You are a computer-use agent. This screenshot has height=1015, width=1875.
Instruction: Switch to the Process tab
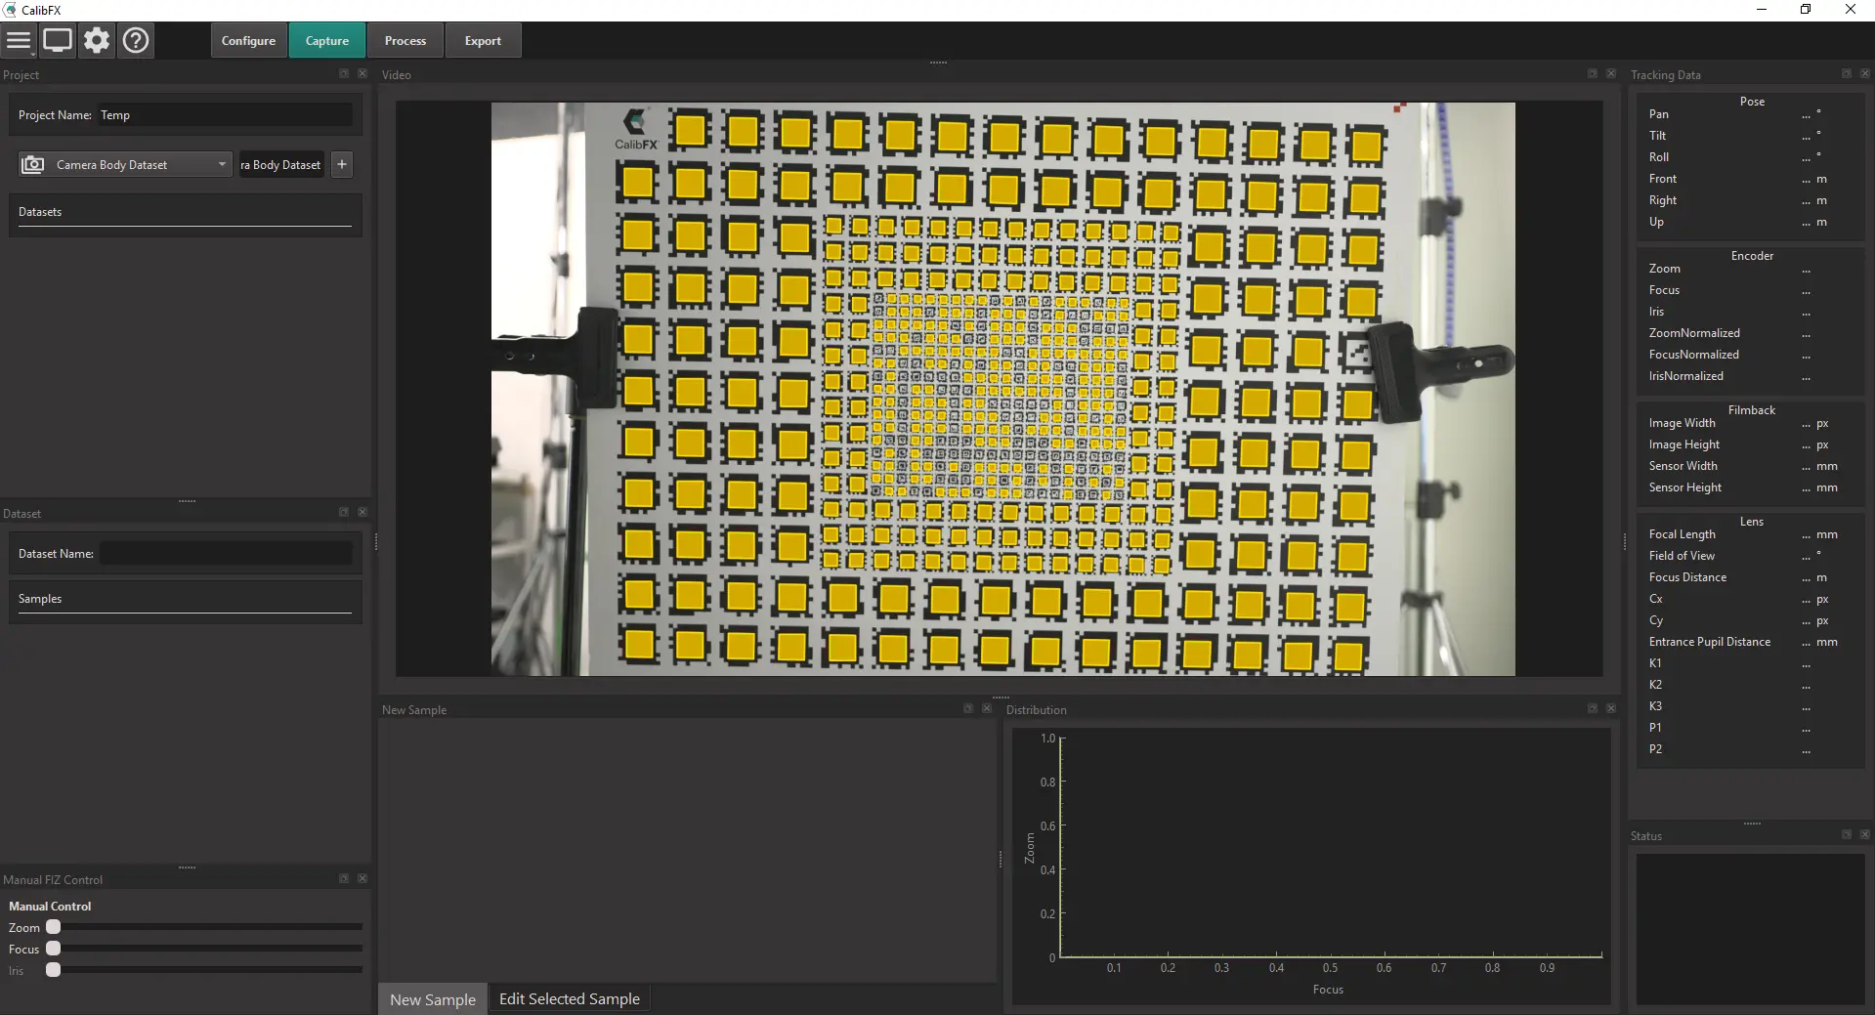(405, 41)
